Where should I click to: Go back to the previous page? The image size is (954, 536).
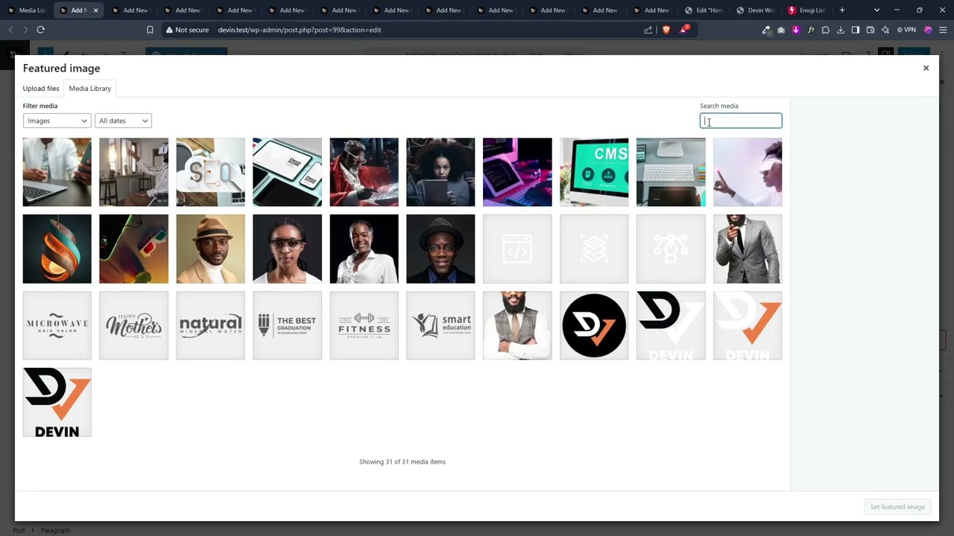[x=11, y=30]
